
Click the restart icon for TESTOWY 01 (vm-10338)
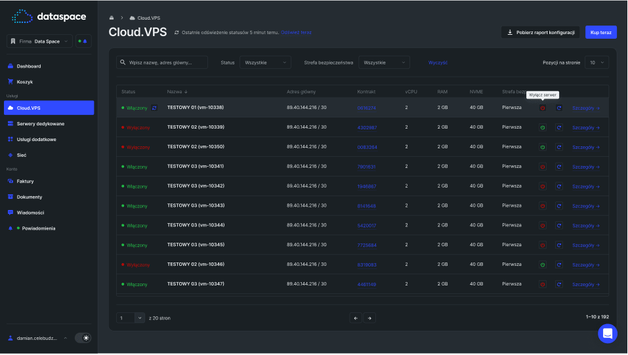pos(559,108)
